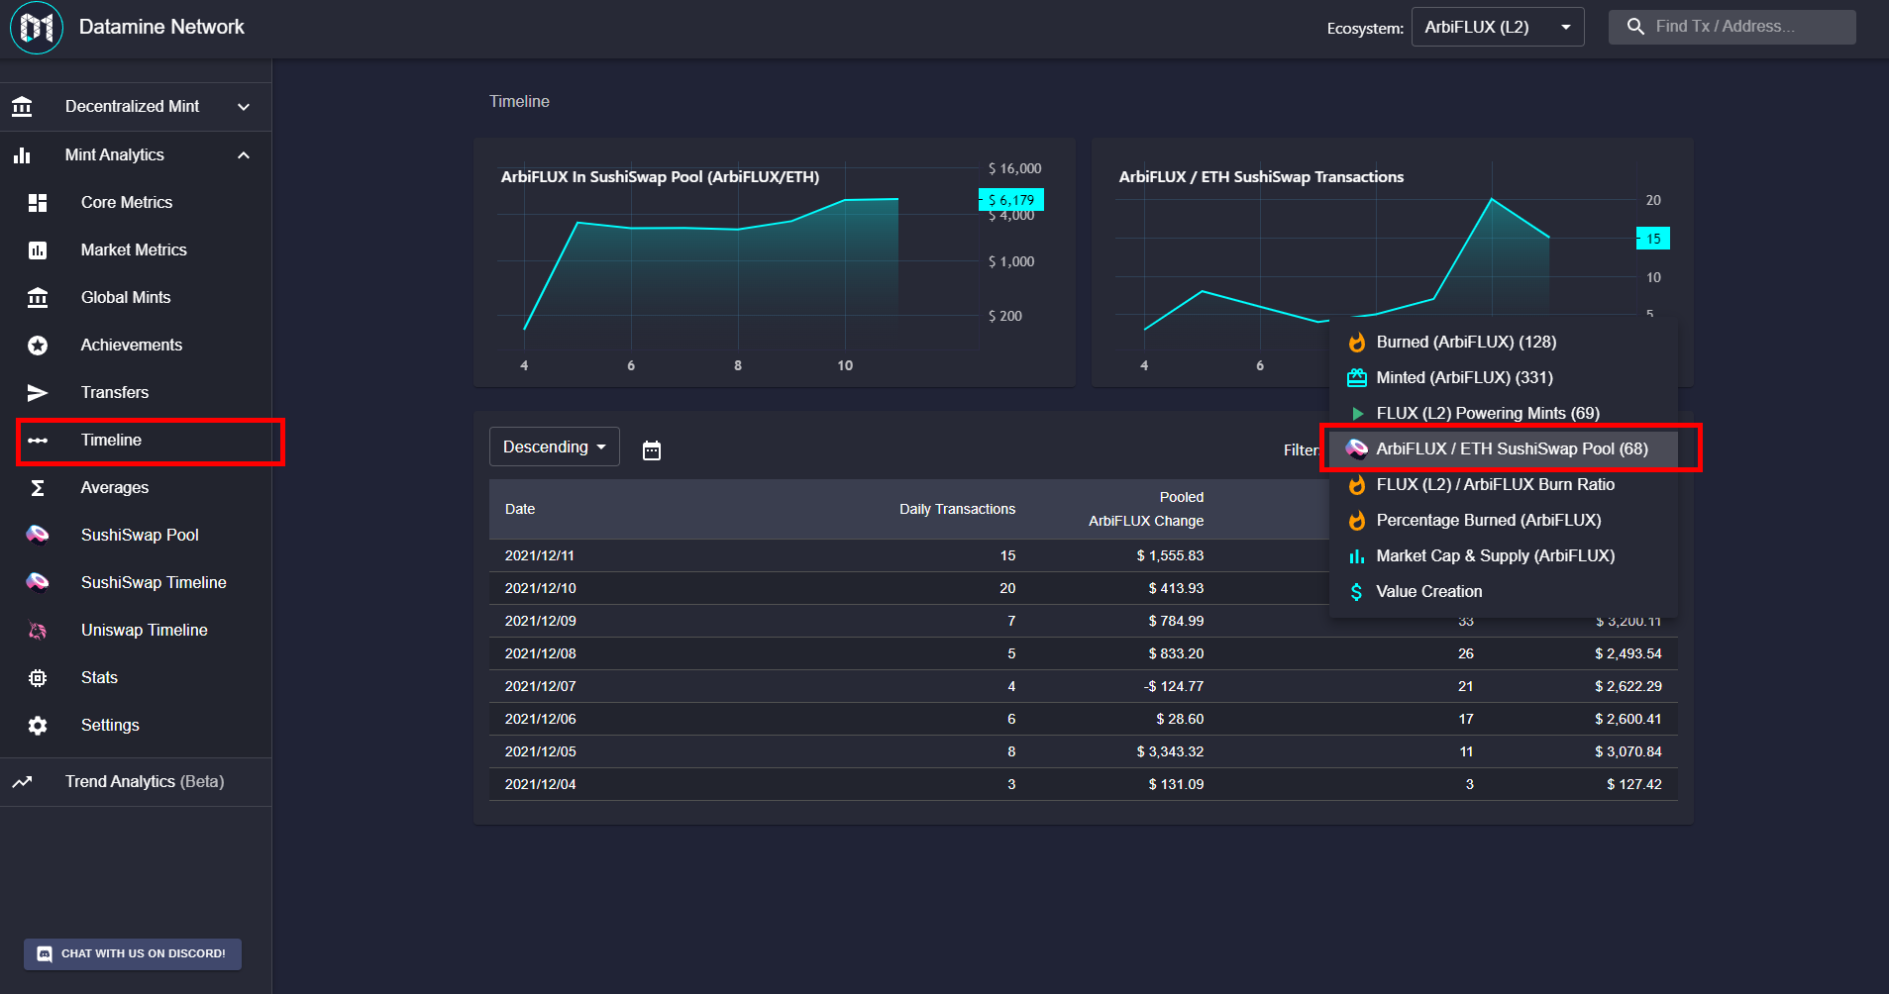Viewport: 1889px width, 994px height.
Task: Click the Core Metrics dashboard icon
Action: (x=38, y=202)
